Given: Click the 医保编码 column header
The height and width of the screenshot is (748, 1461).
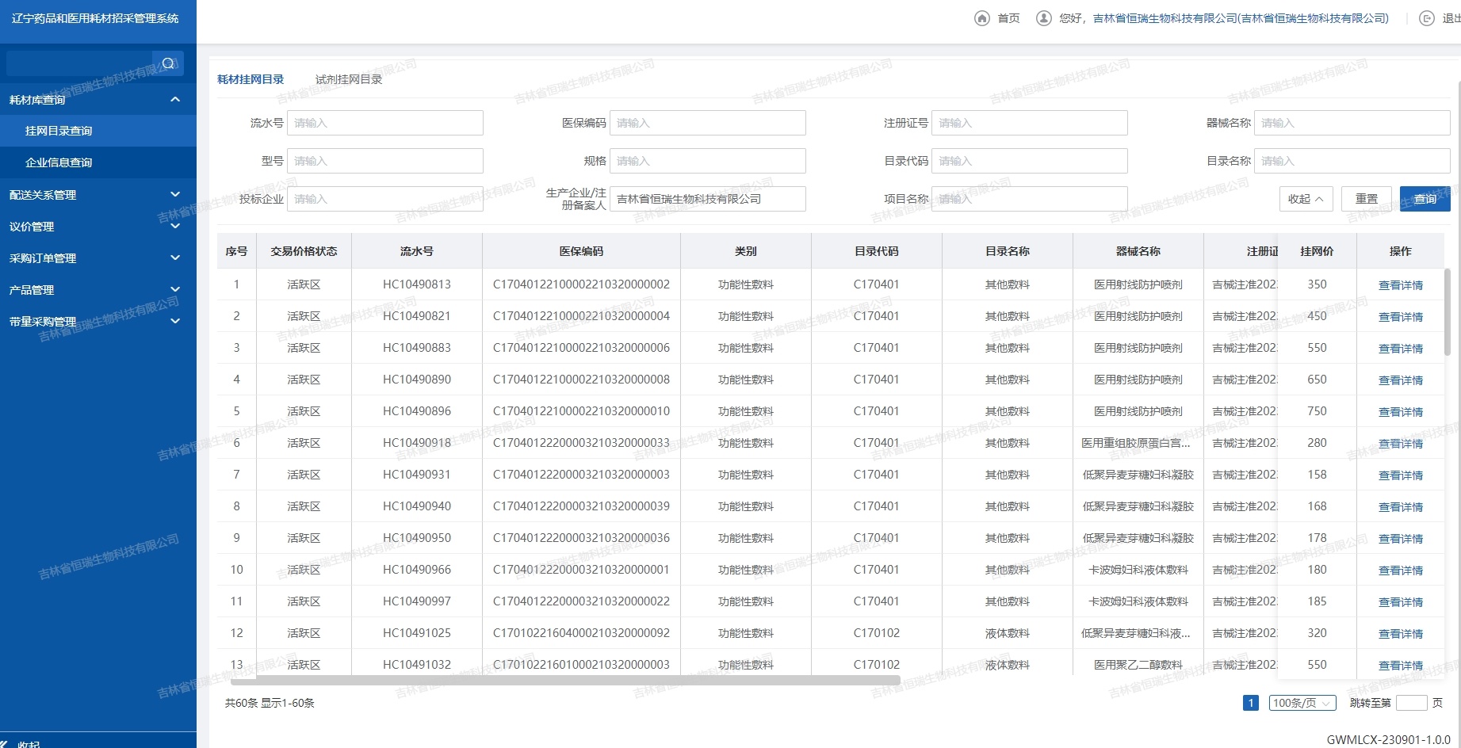Looking at the screenshot, I should click(x=581, y=251).
